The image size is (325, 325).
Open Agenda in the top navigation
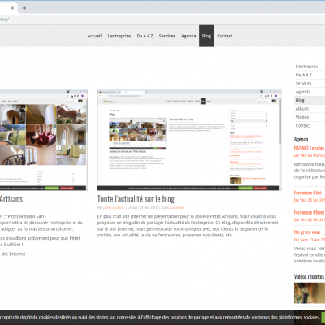(x=188, y=36)
